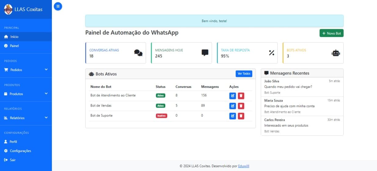
Task: Click the Status column header
Action: (160, 87)
